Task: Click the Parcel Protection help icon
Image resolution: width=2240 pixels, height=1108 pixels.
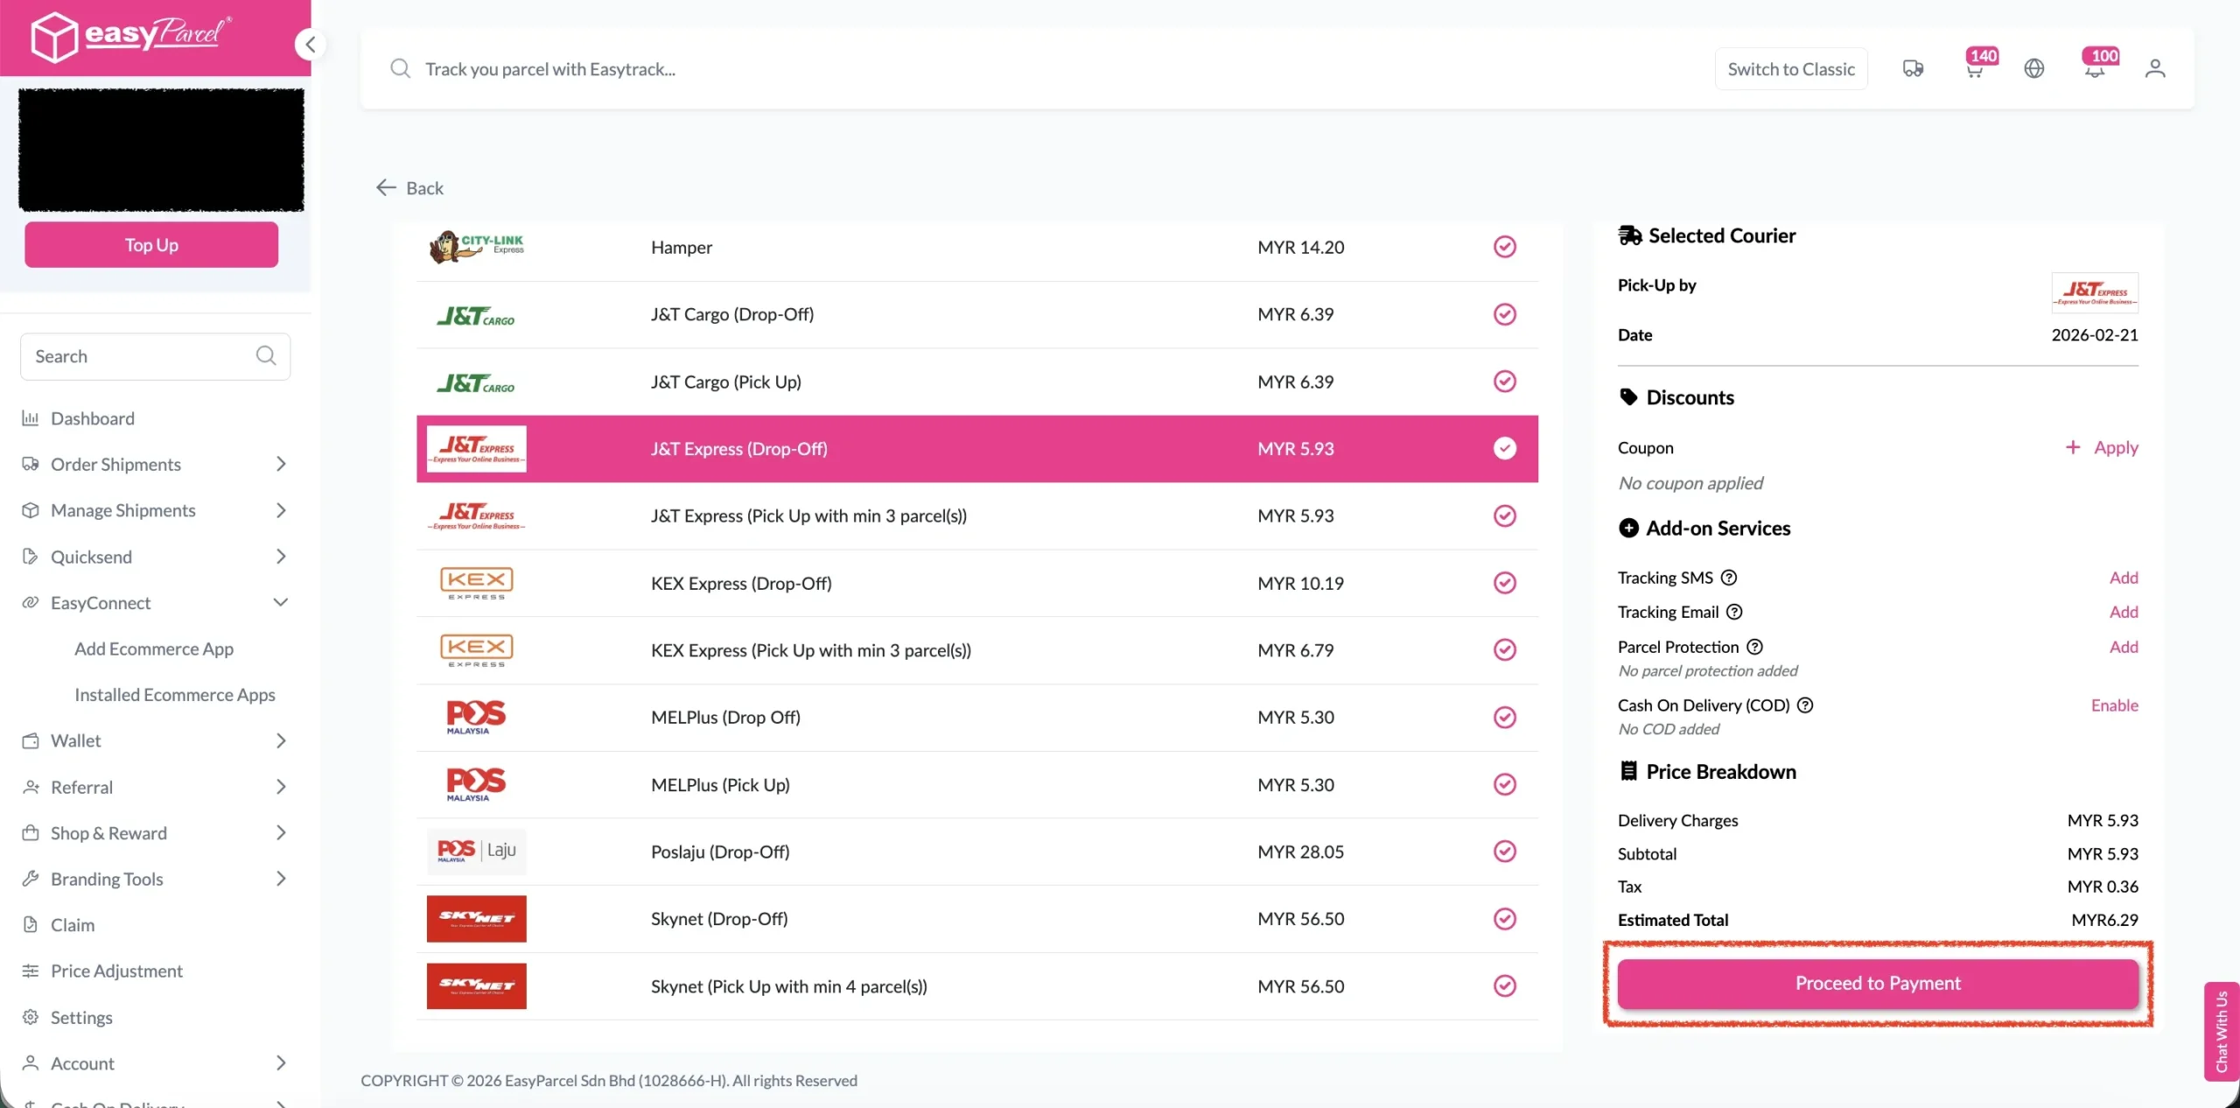Action: [1754, 647]
